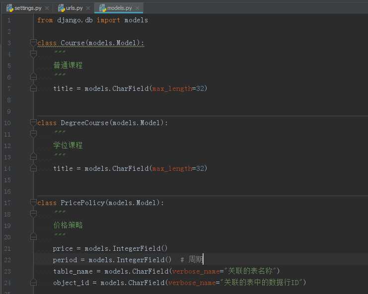
Task: Click the class name 'PricePolicy'
Action: click(x=82, y=203)
